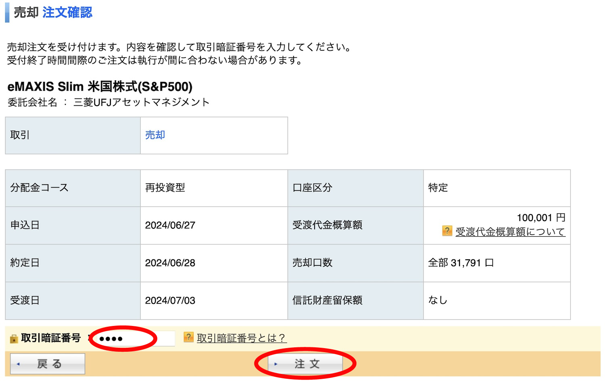
Task: Click the 約定日 date 2024/06/28
Action: (170, 263)
